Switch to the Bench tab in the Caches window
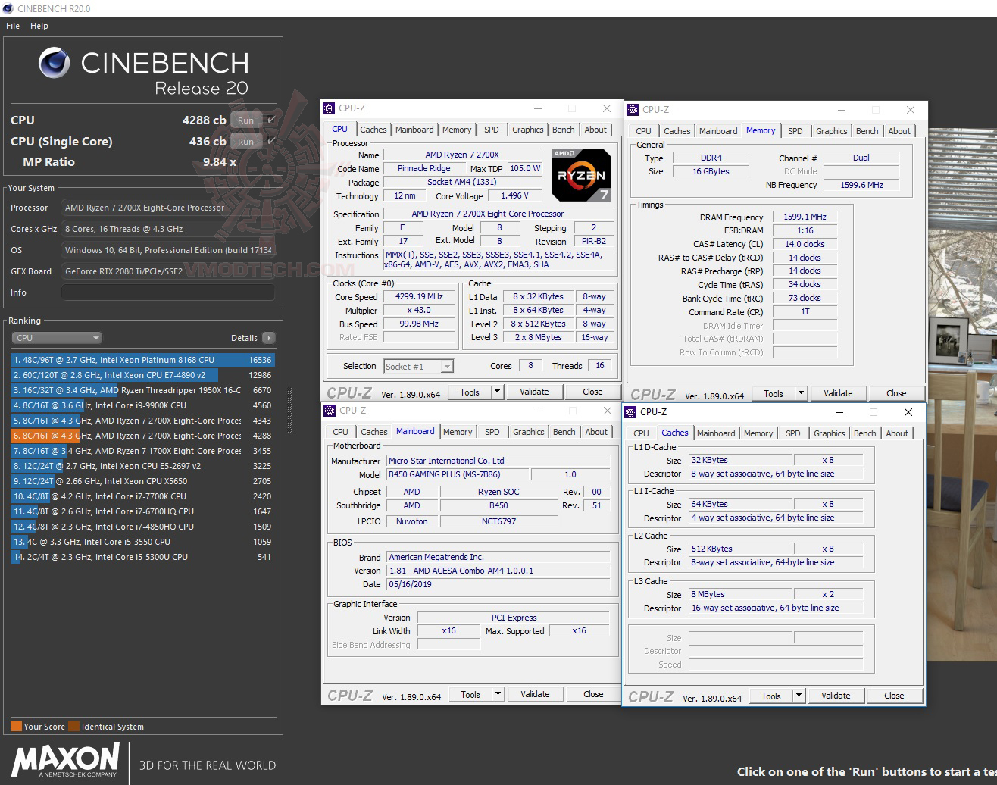The height and width of the screenshot is (785, 997). [864, 433]
